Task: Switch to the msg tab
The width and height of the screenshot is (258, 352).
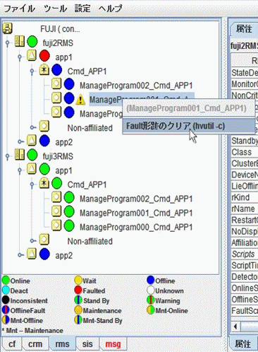Action: coord(113,344)
